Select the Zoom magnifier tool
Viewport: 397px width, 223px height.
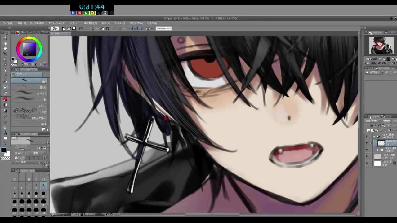pyautogui.click(x=5, y=38)
